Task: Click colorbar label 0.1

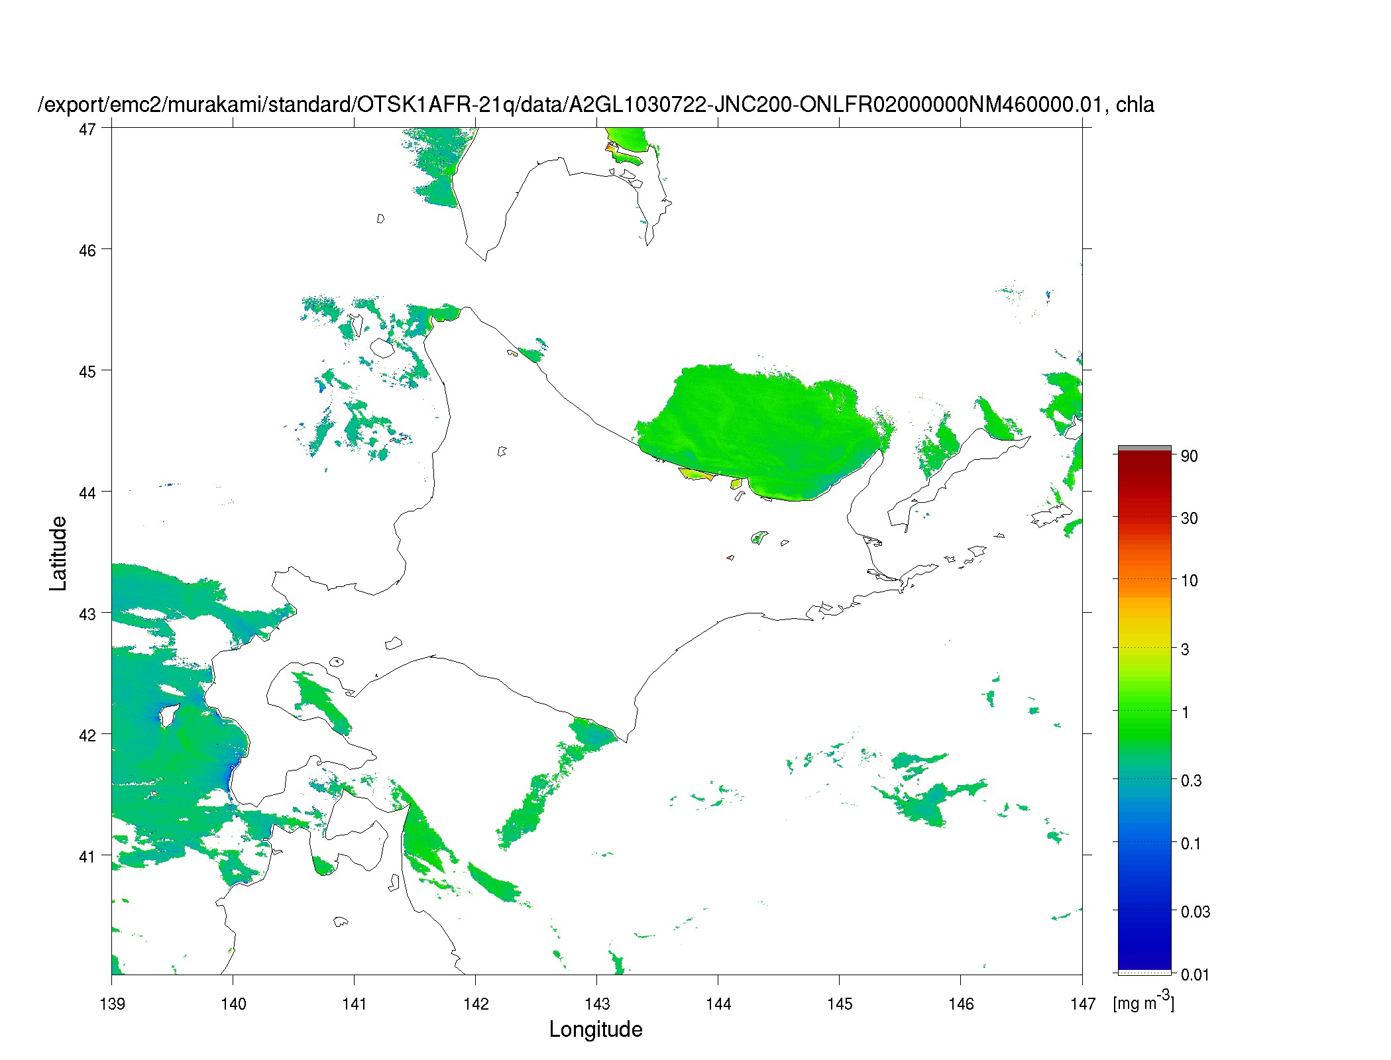Action: click(1192, 843)
